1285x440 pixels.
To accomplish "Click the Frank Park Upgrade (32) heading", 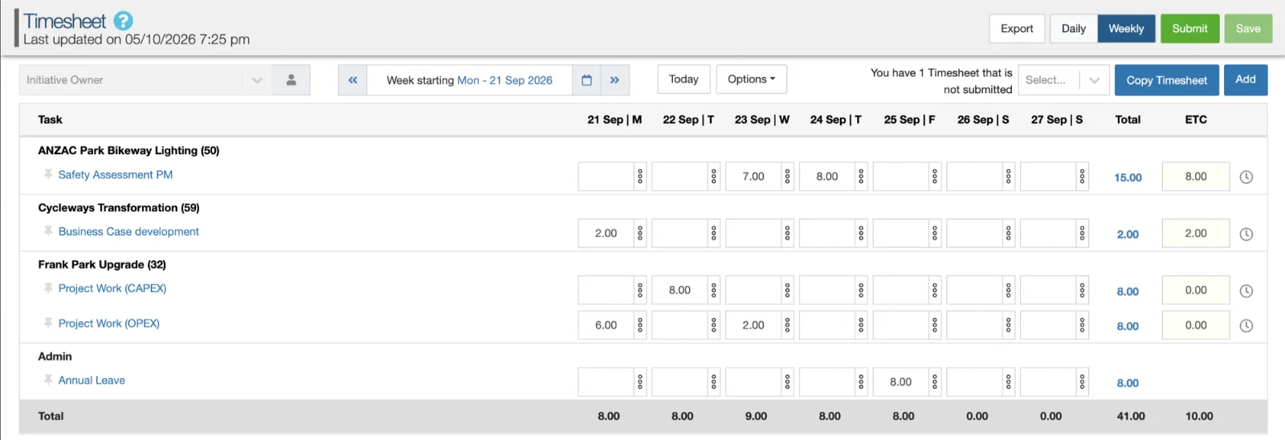I will 102,264.
